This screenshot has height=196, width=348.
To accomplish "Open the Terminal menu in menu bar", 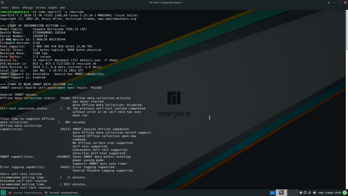I will coord(41,8).
